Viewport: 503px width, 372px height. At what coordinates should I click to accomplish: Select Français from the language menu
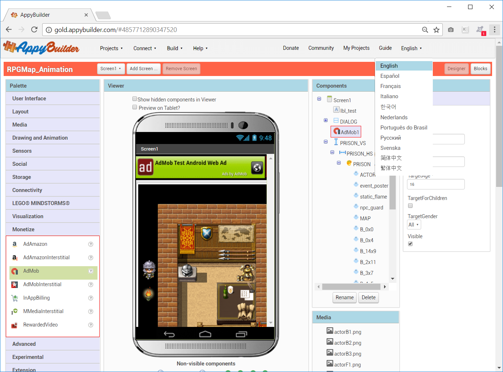[390, 86]
